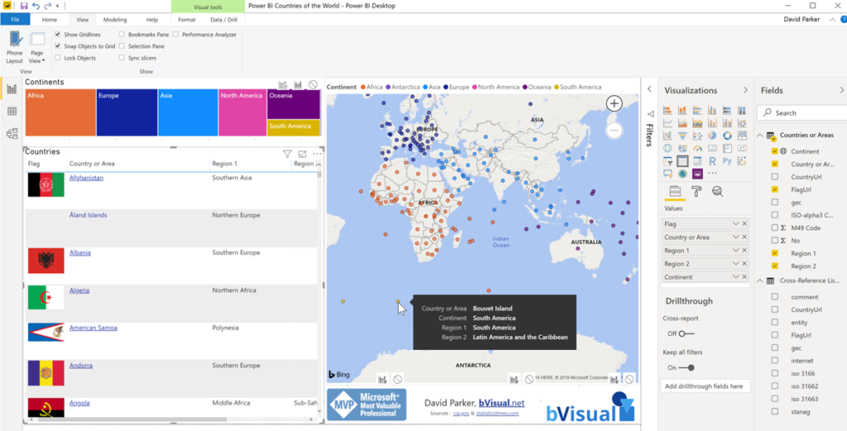Click the Undo arrow icon

point(36,6)
